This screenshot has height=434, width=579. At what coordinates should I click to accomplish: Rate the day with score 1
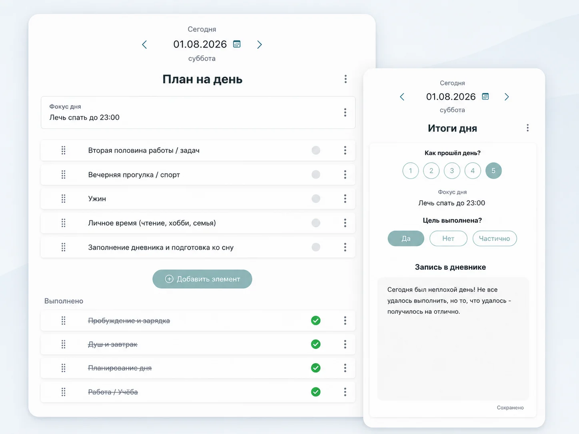point(411,171)
